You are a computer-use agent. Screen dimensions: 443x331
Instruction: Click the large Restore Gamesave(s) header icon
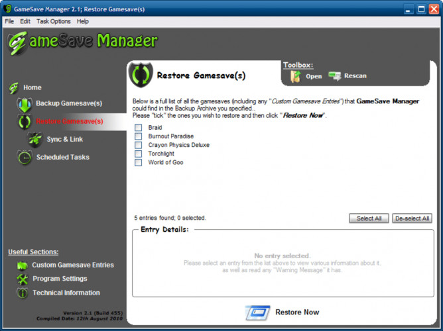coord(141,74)
